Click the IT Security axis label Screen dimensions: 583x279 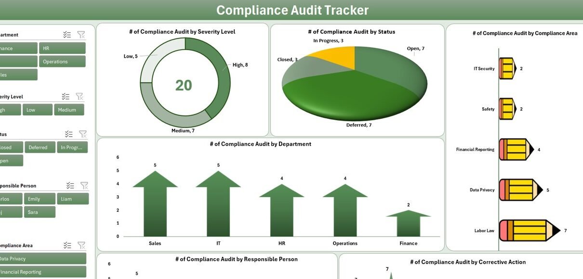[x=484, y=69]
